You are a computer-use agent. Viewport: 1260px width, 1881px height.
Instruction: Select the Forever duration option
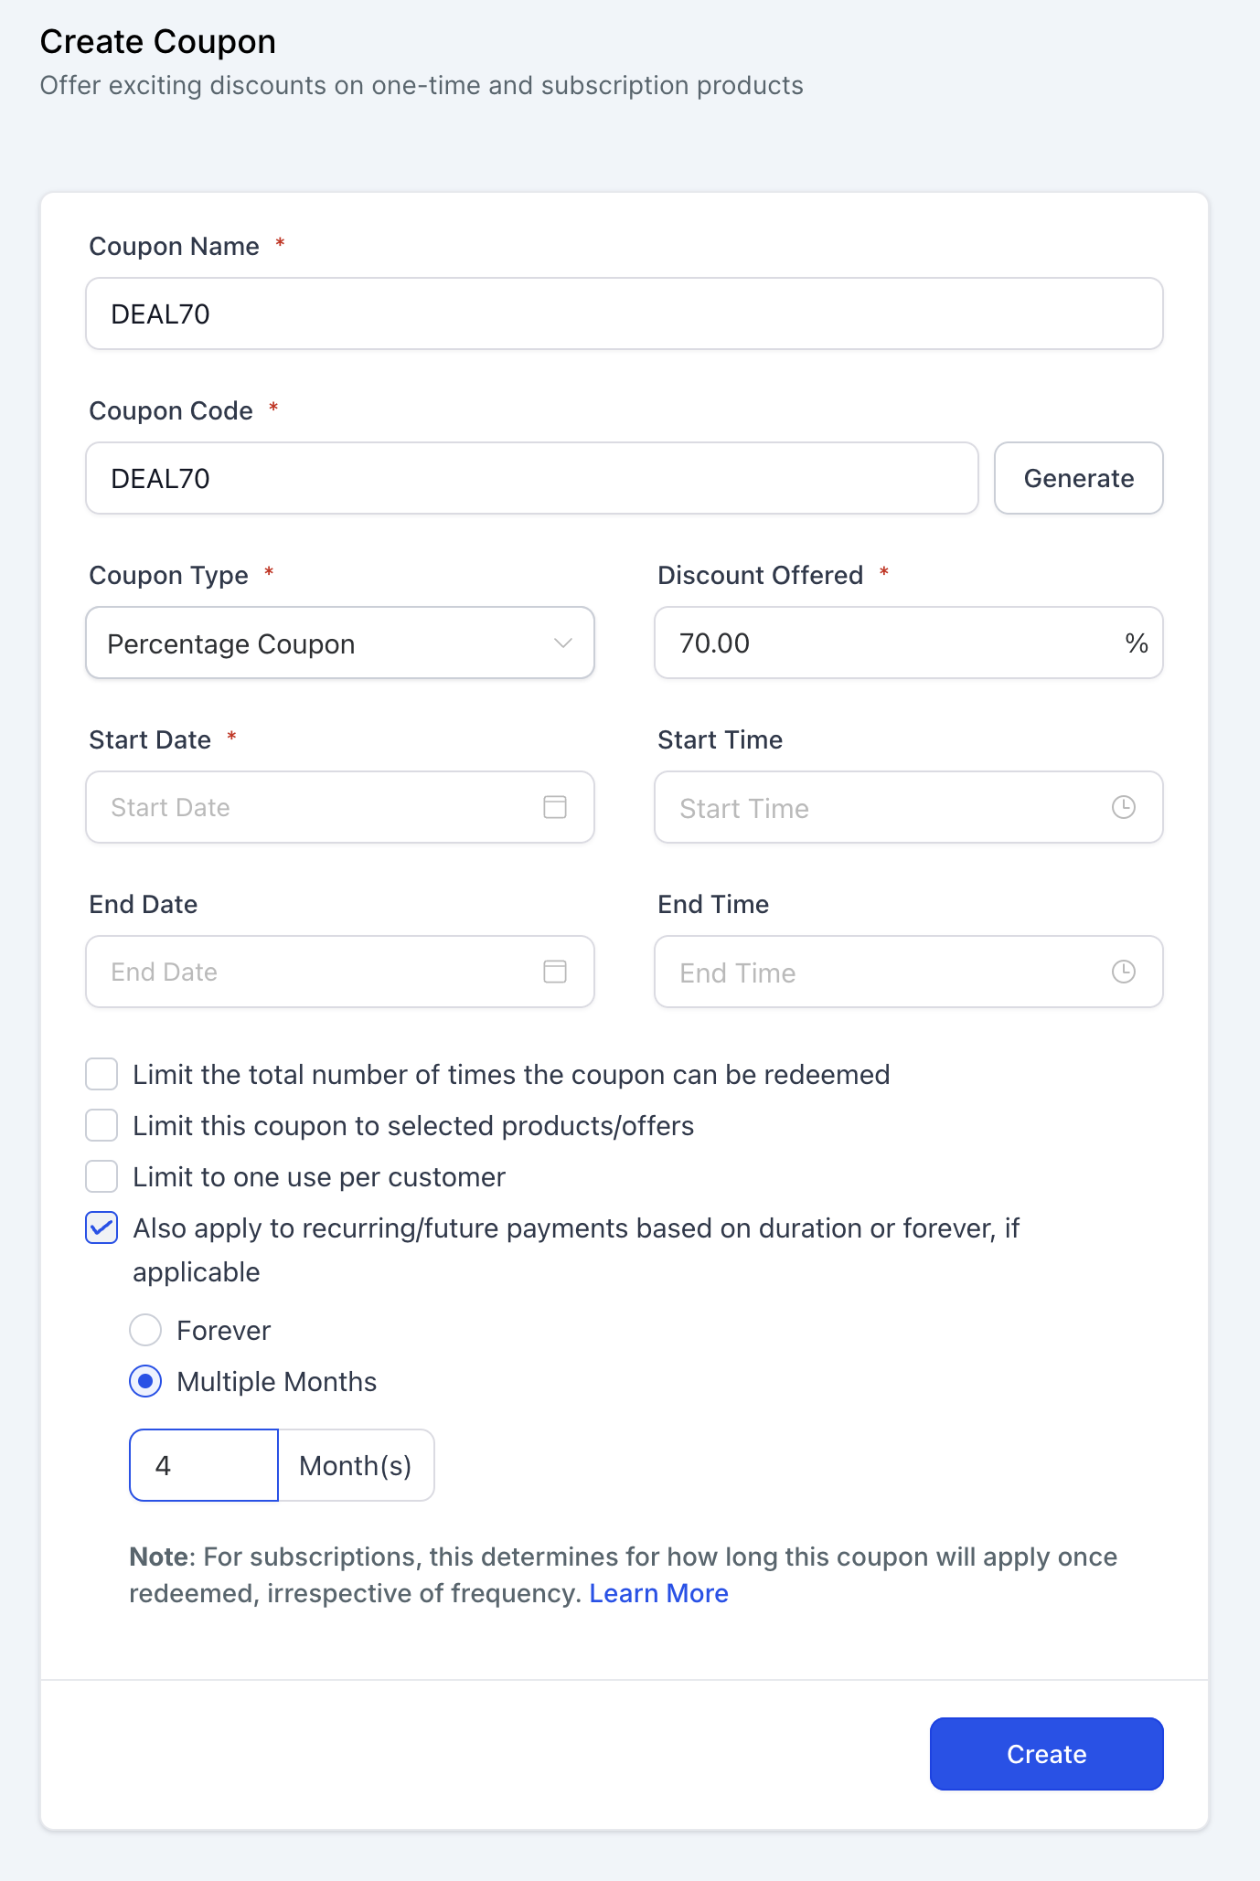tap(145, 1331)
